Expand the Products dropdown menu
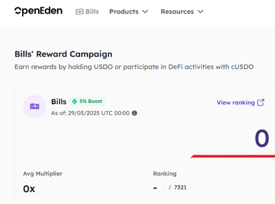Image resolution: width=275 pixels, height=204 pixels. point(129,12)
